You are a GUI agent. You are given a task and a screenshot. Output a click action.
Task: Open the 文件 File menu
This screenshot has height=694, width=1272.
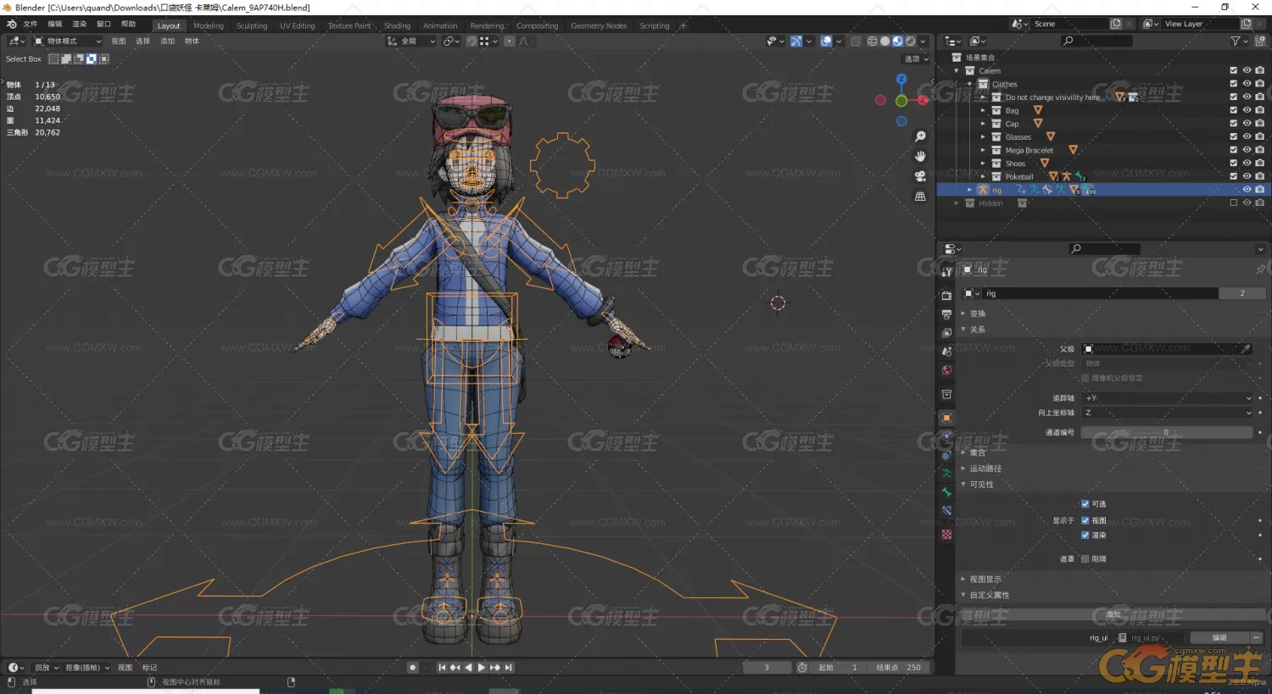[30, 24]
